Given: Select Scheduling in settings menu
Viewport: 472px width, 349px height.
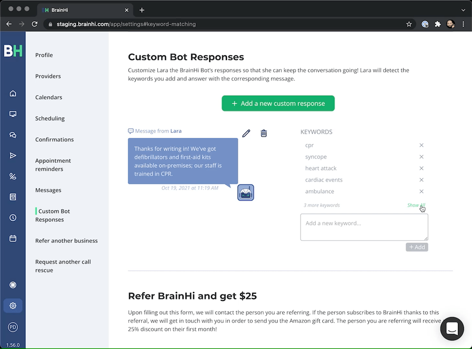Looking at the screenshot, I should tap(50, 118).
